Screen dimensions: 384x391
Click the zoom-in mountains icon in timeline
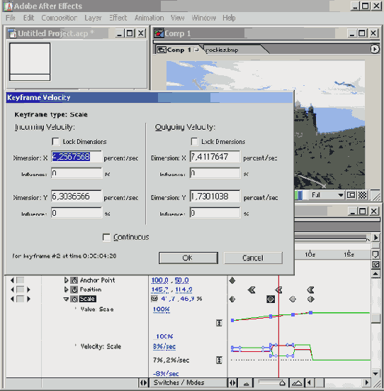[297, 382]
